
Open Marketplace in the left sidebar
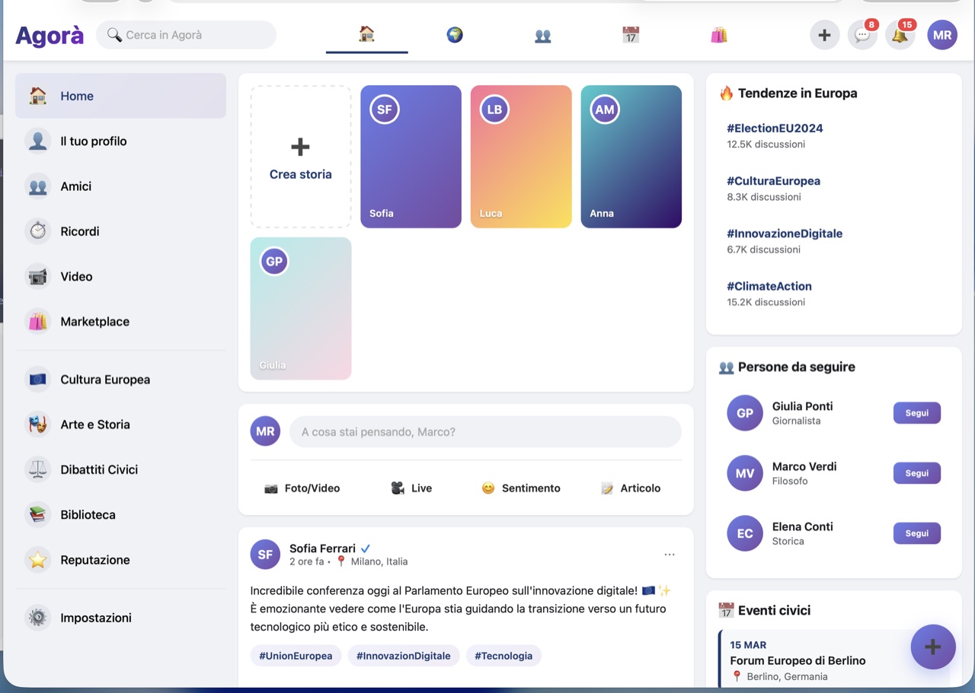120,321
